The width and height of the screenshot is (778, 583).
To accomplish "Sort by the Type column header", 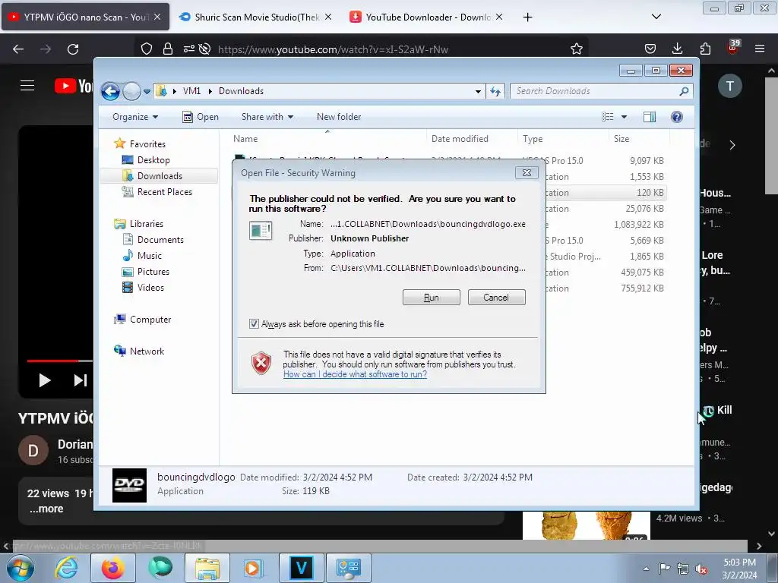I will (x=563, y=139).
